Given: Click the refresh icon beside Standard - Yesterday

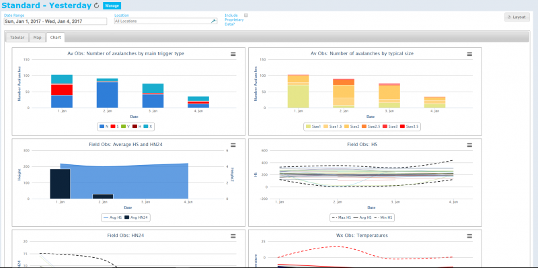Looking at the screenshot, I should [x=96, y=5].
